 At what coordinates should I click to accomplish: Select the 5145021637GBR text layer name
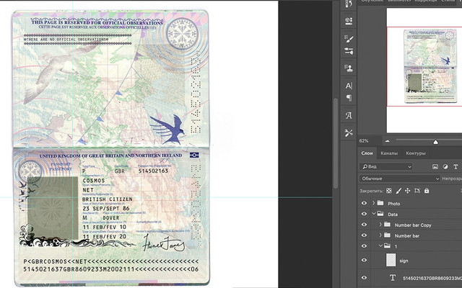tap(432, 278)
